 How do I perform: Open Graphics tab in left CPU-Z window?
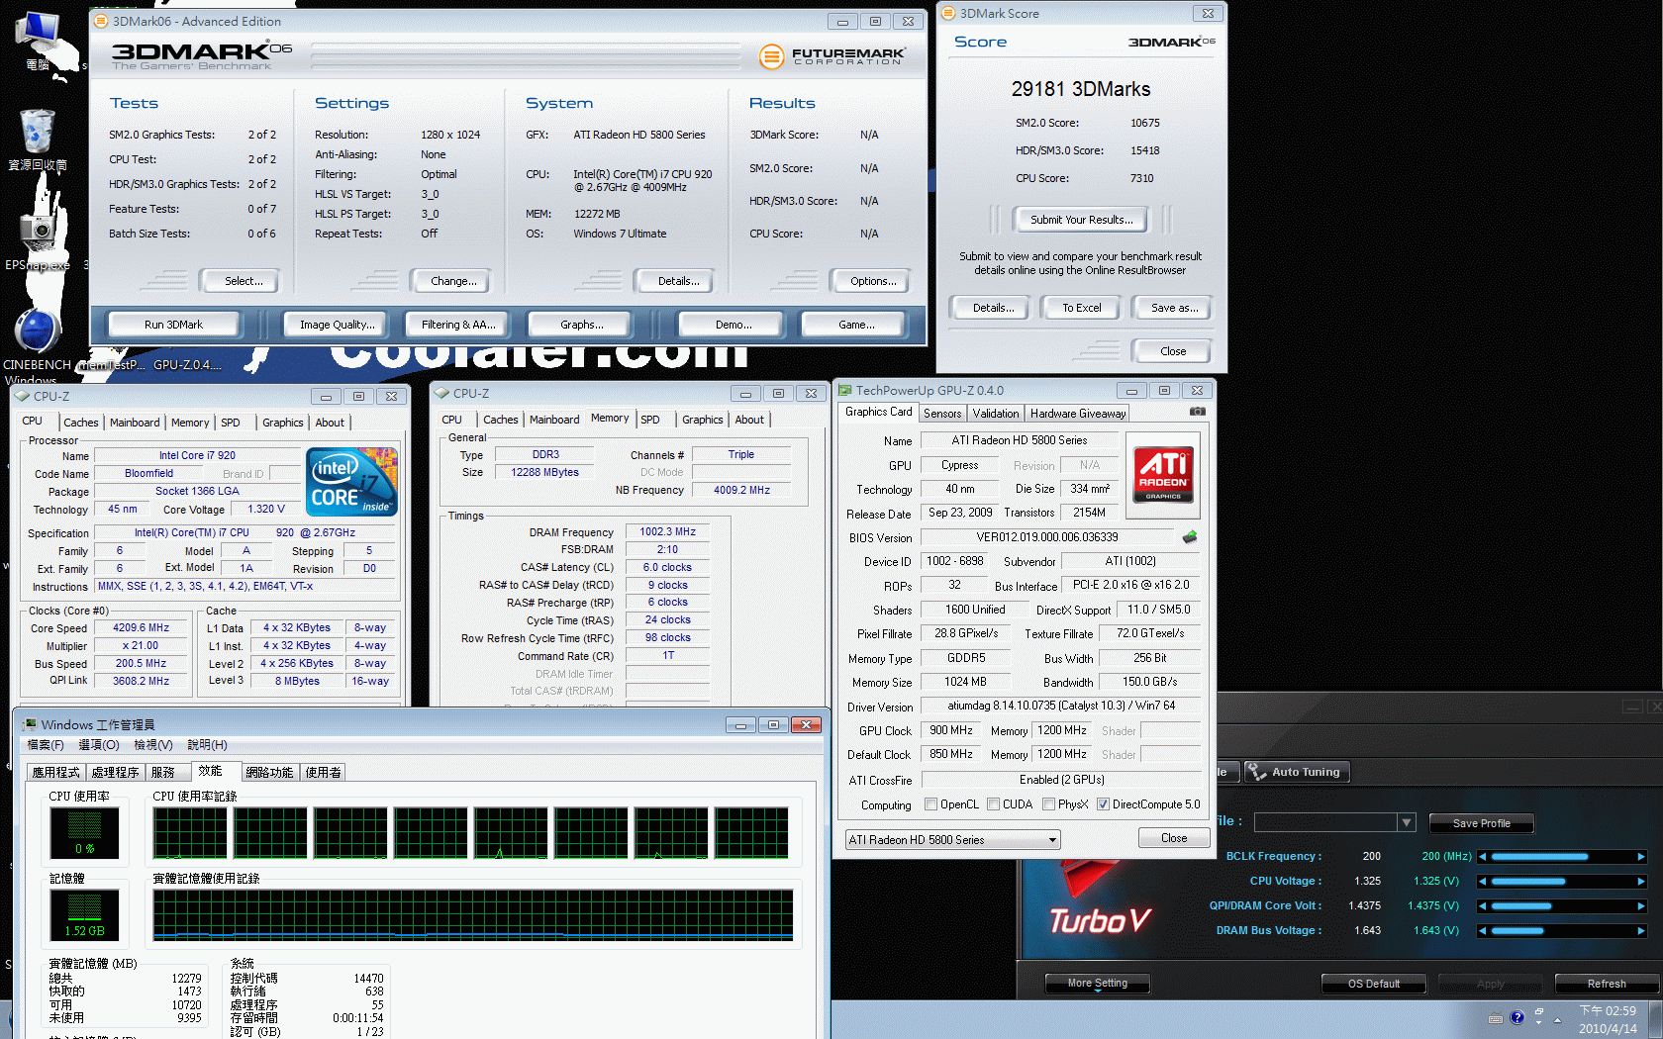283,423
